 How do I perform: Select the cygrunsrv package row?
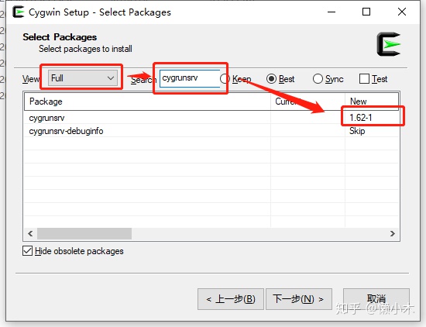[x=211, y=118]
